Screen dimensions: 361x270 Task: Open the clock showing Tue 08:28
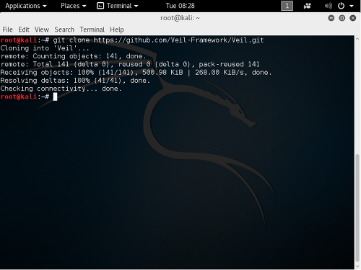pos(180,6)
